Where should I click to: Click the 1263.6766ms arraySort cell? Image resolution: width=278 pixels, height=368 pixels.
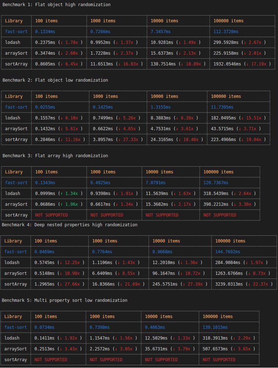click(x=242, y=273)
